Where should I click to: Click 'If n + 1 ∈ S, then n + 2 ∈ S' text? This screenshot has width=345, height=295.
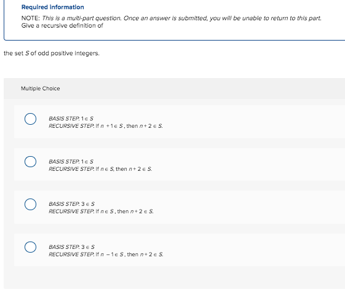(x=129, y=126)
